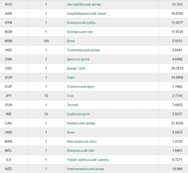Select the Молдовський лей link
The width and height of the screenshot is (188, 173).
[81, 150]
